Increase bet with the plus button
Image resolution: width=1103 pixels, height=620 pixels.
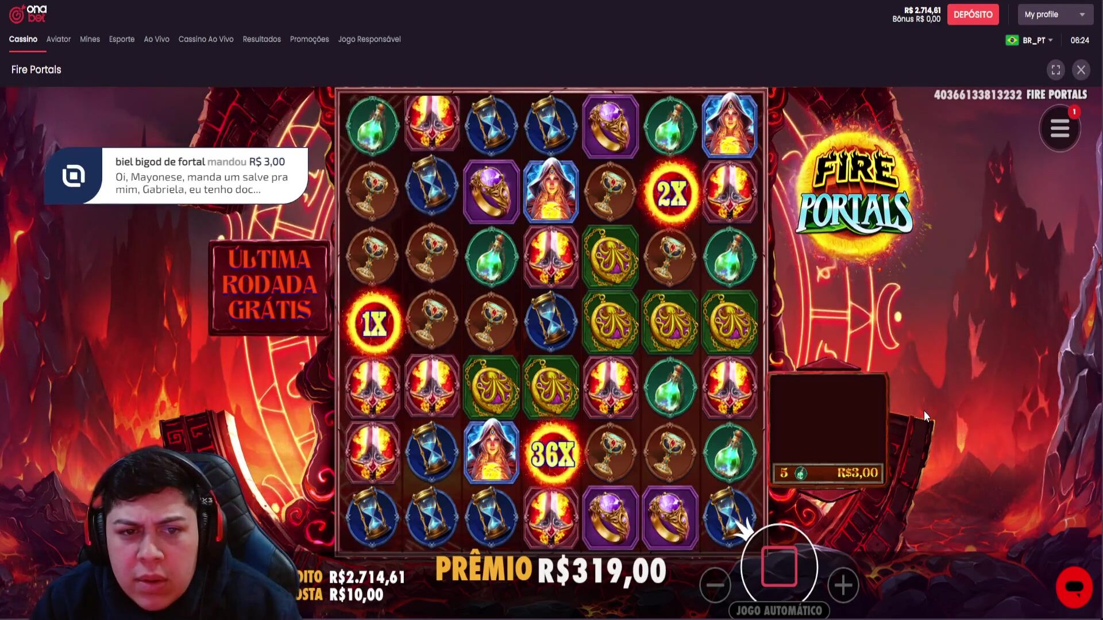pyautogui.click(x=843, y=586)
